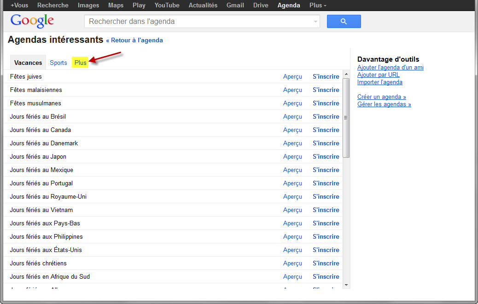Subscribe to Jours fériés au Canada
This screenshot has height=304, width=478.
[326, 130]
